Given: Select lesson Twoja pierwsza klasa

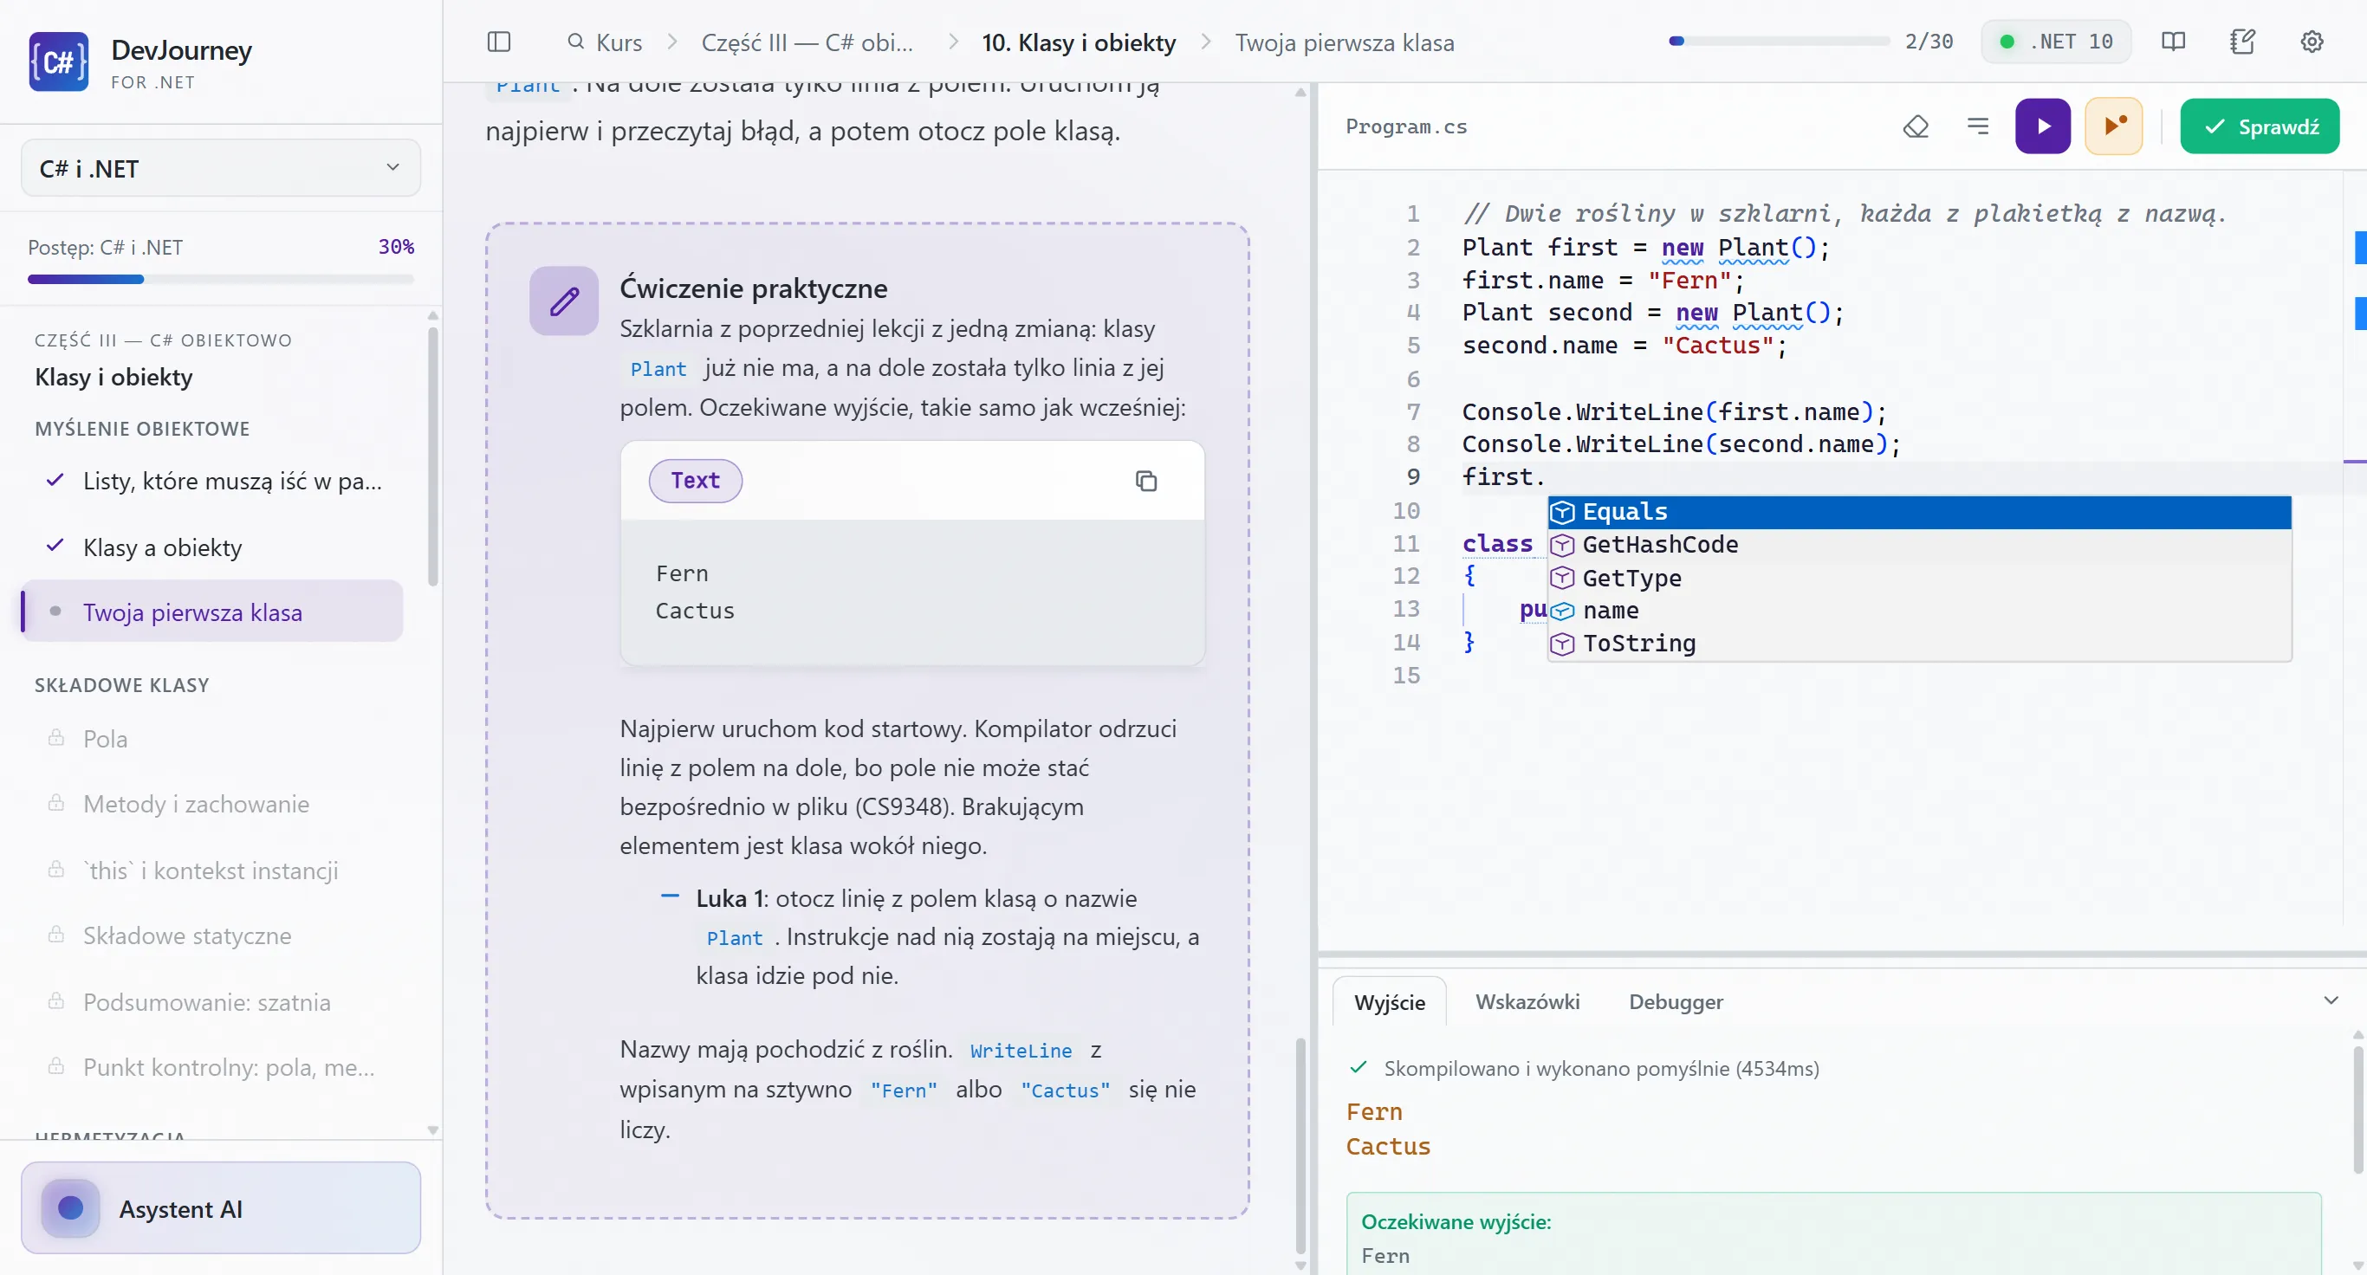Looking at the screenshot, I should tap(213, 612).
